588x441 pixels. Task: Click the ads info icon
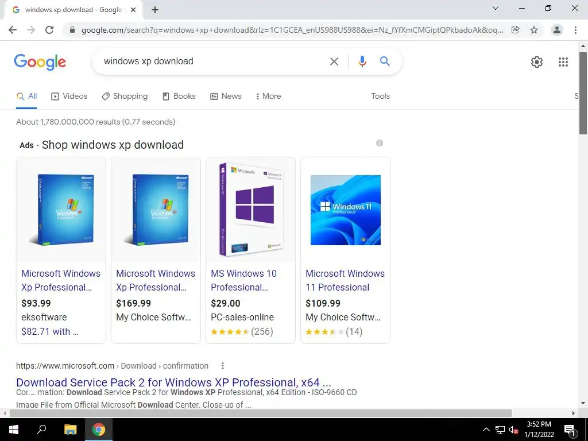380,143
